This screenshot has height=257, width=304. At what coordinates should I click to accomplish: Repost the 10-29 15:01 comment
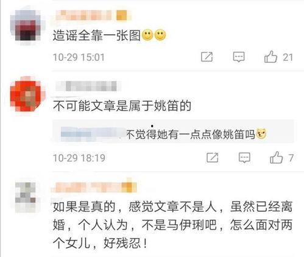point(207,57)
